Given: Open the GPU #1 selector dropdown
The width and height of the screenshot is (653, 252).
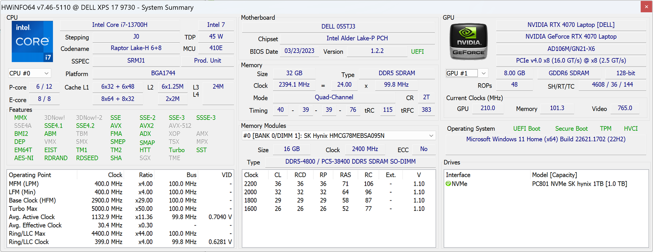Looking at the screenshot, I should [483, 73].
